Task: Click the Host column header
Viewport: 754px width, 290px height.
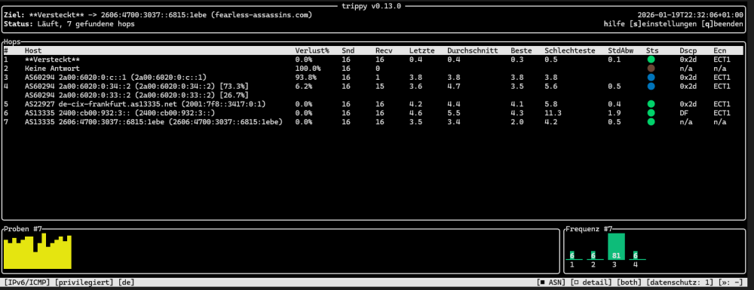Action: (33, 50)
